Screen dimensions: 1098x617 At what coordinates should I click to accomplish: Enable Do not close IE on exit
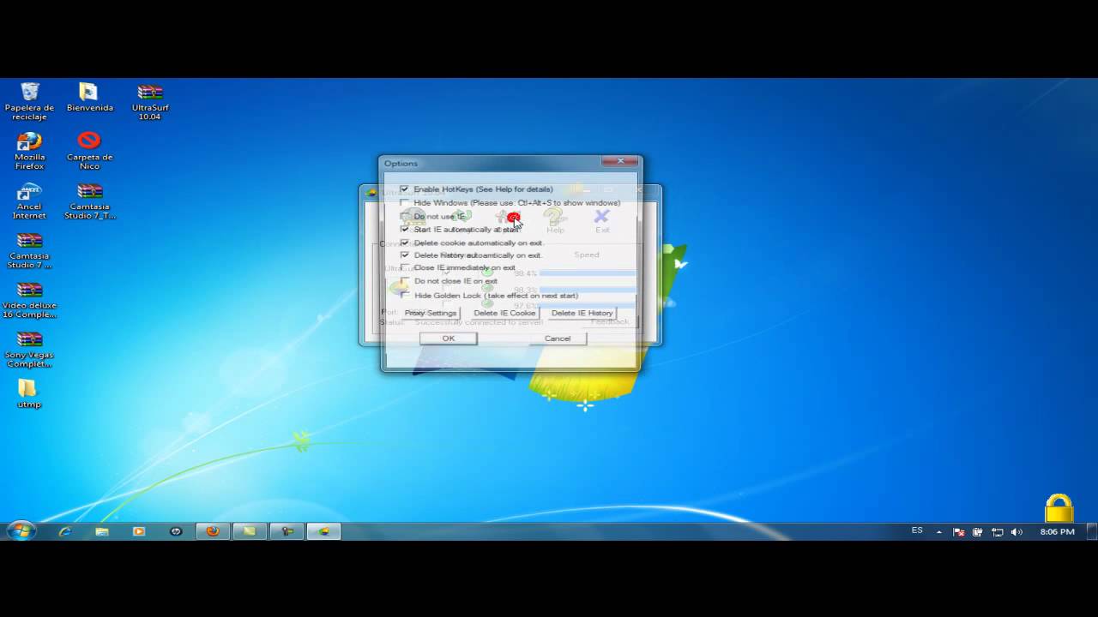click(404, 281)
